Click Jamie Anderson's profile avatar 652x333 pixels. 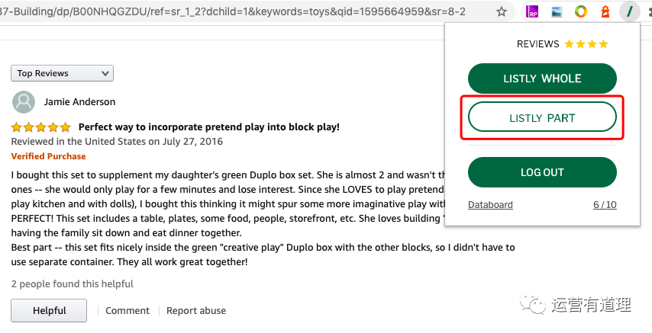coord(24,102)
